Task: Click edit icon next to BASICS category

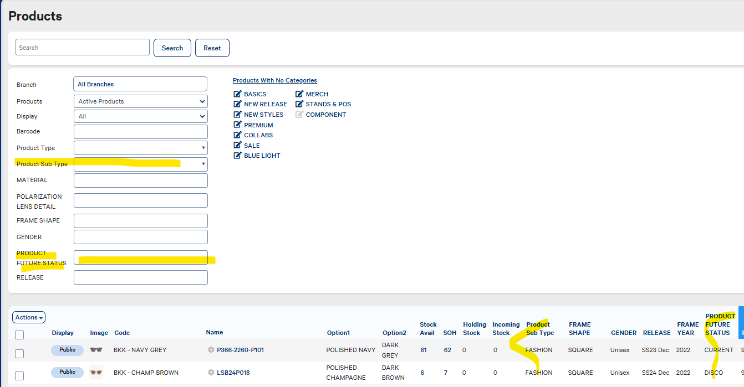Action: [237, 94]
